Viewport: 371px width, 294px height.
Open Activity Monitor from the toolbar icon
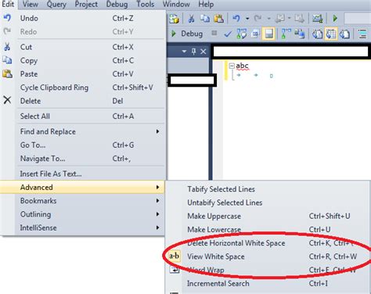[318, 19]
